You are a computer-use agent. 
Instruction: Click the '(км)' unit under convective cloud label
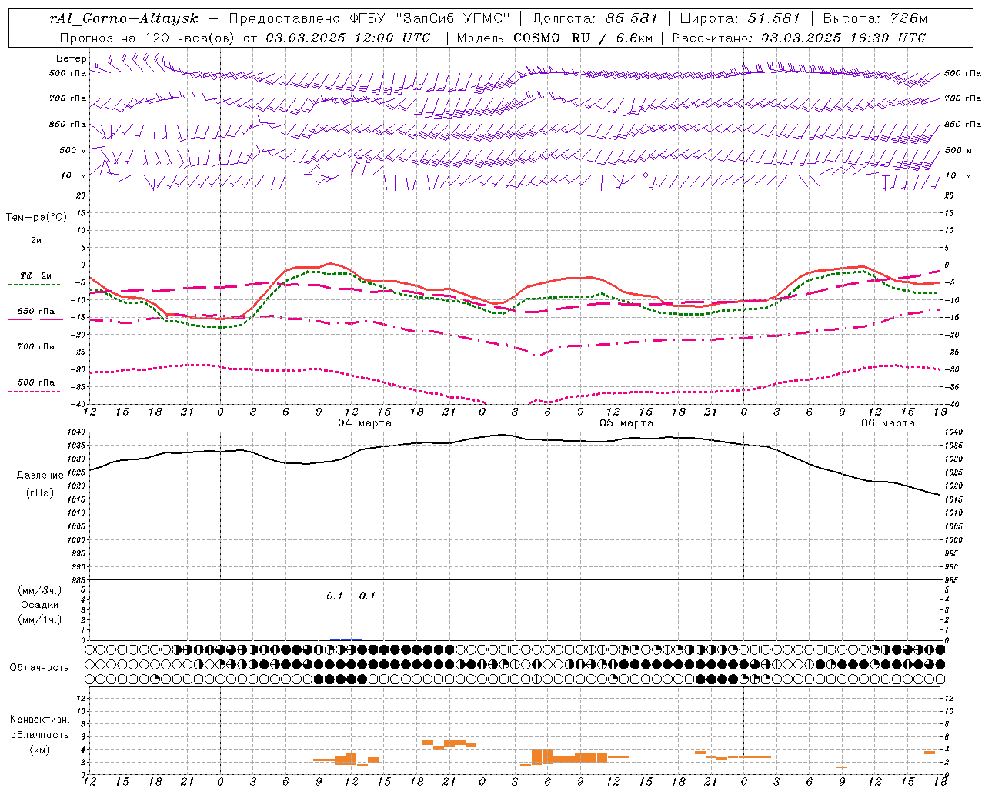[40, 749]
